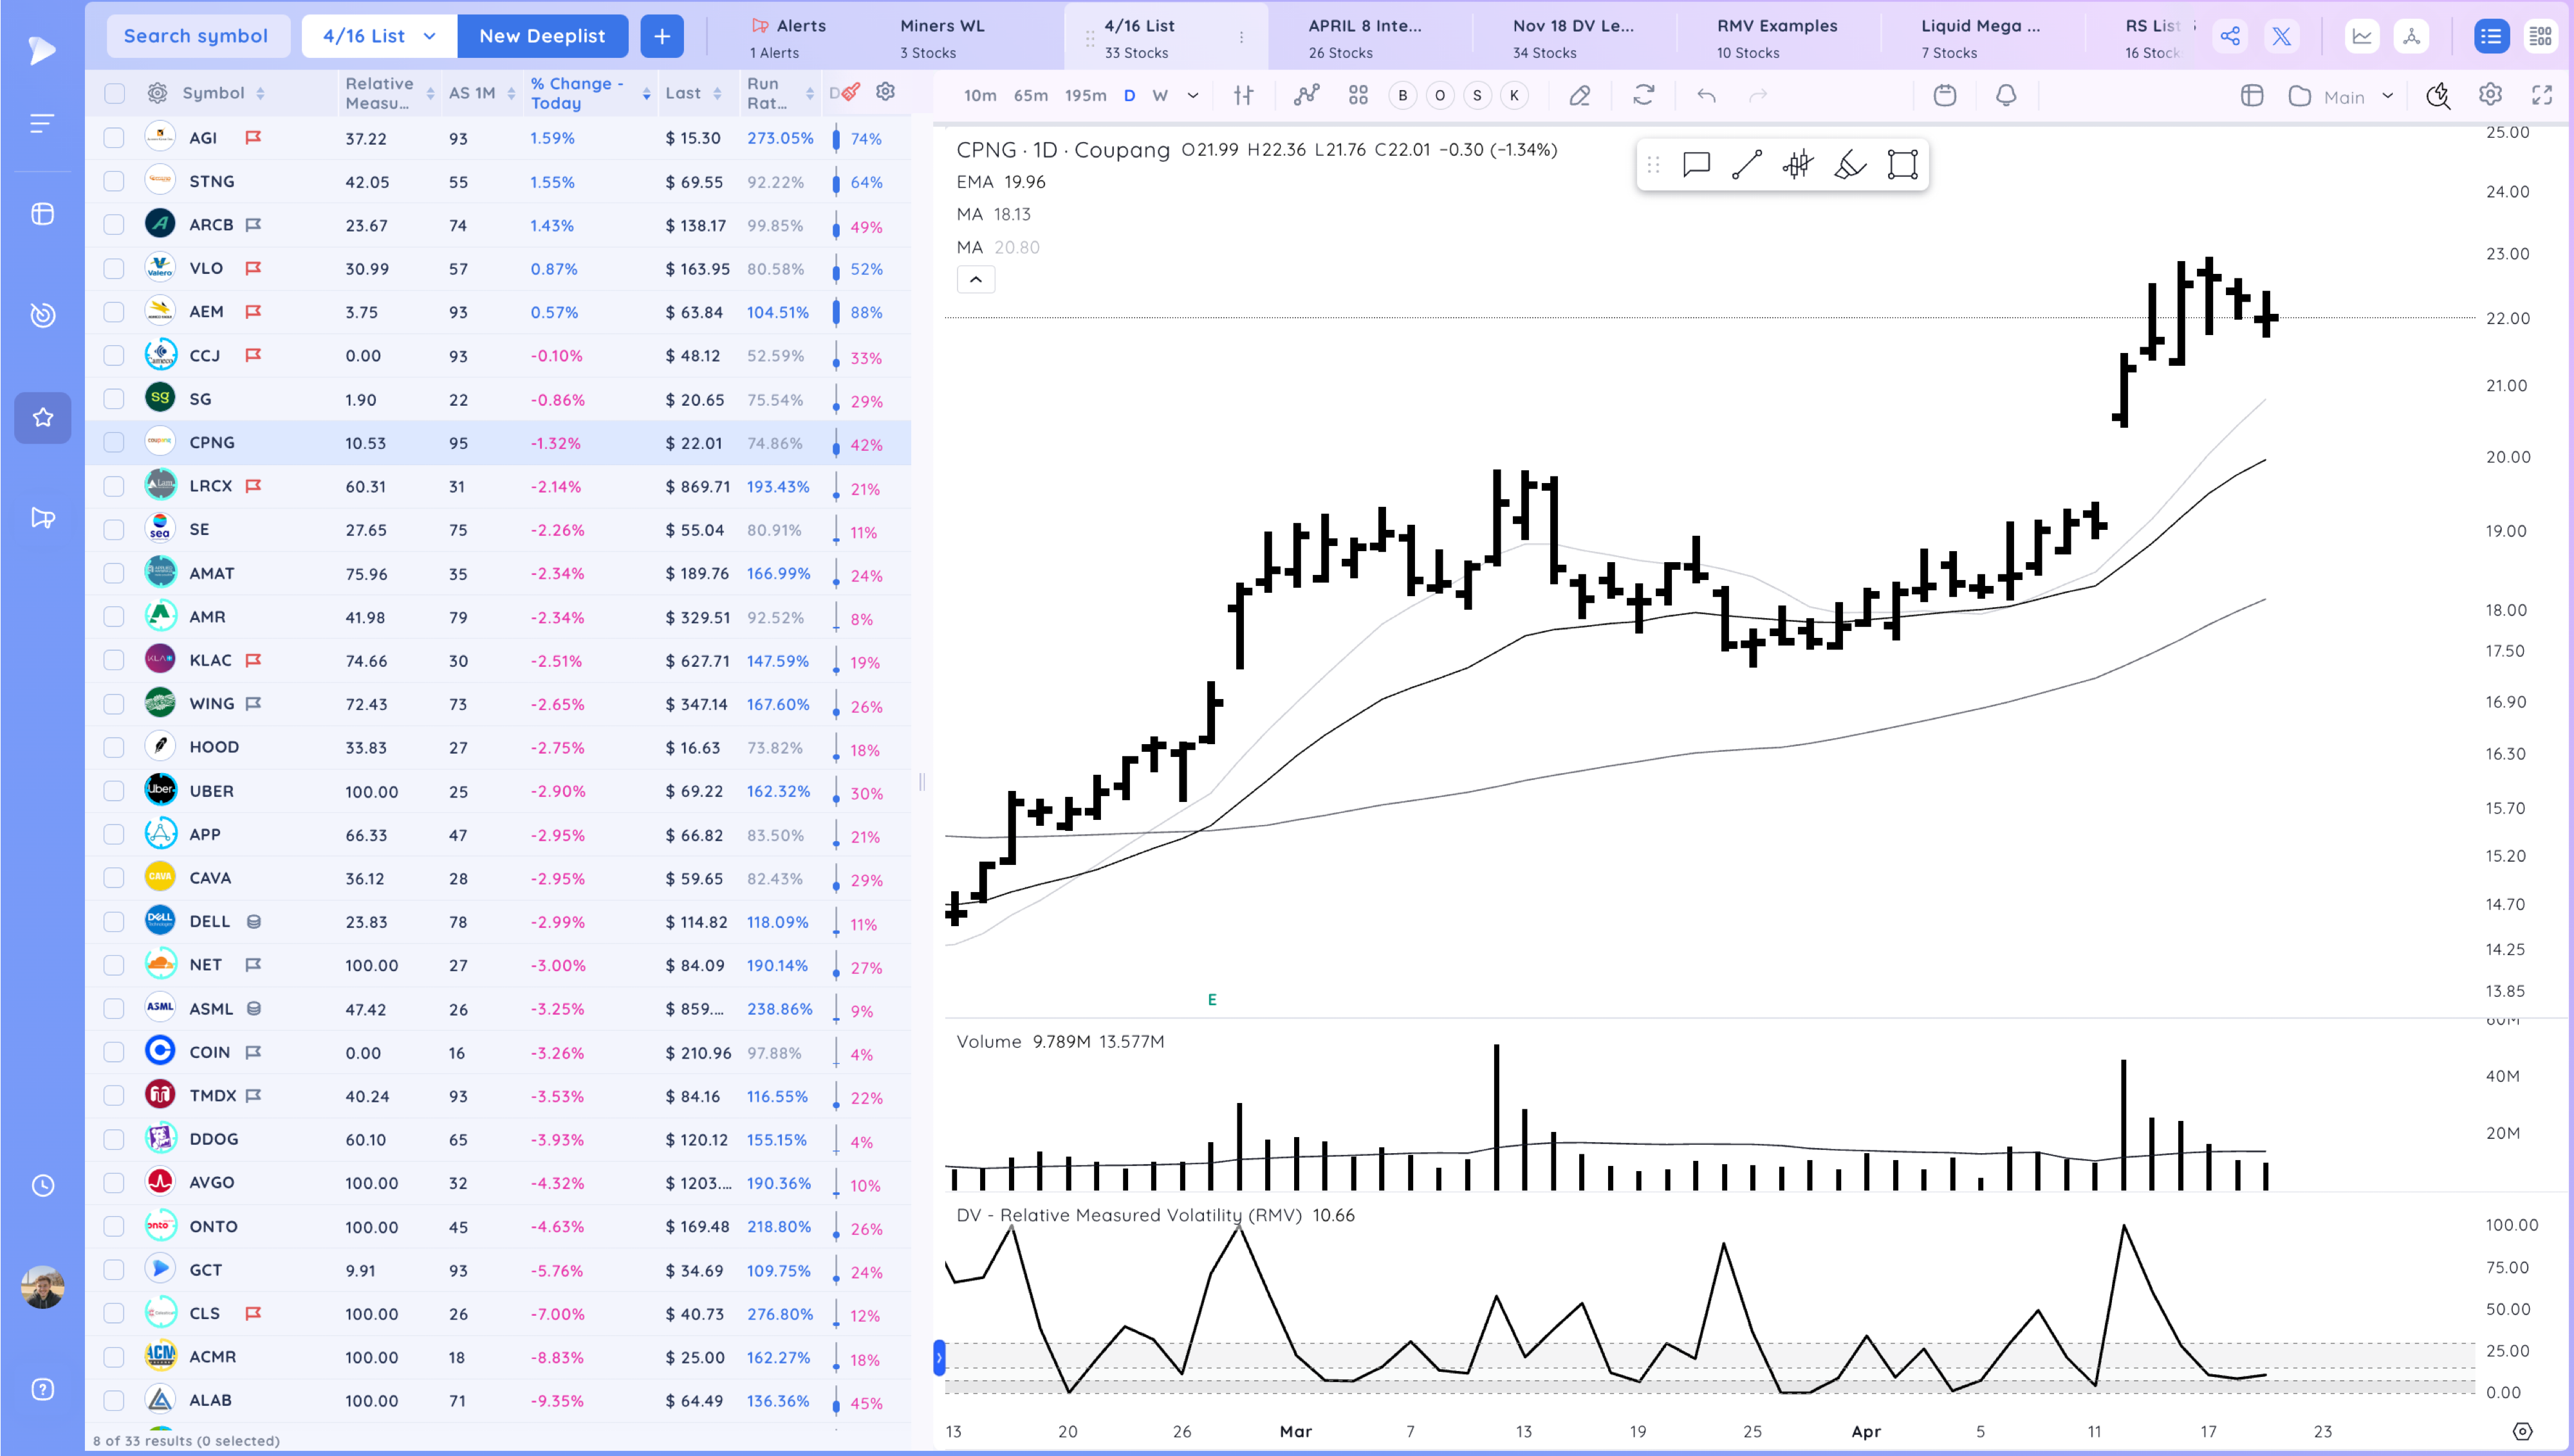This screenshot has width=2574, height=1456.
Task: Switch to the RMV Examples tab
Action: 1777,37
